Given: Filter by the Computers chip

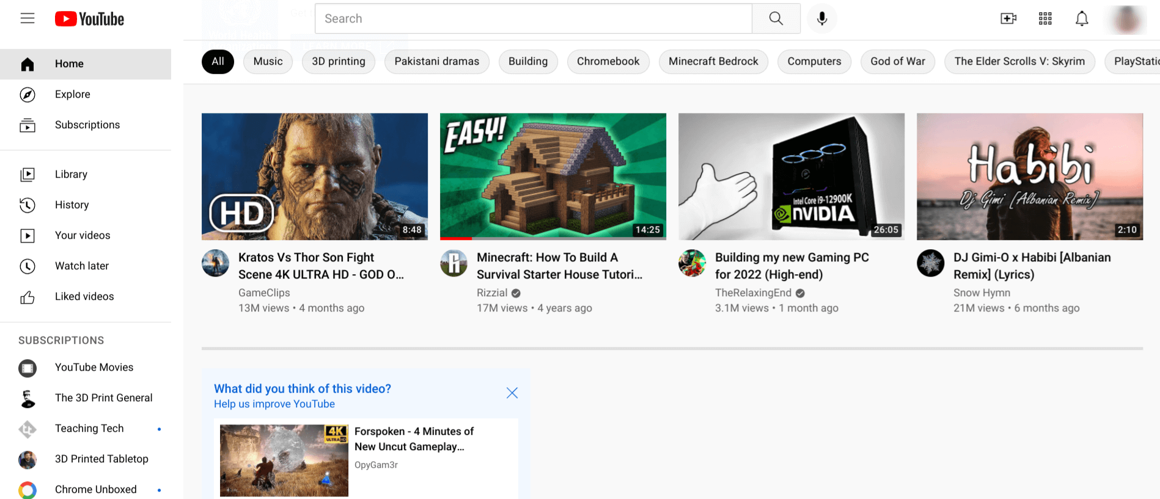Looking at the screenshot, I should pos(814,62).
